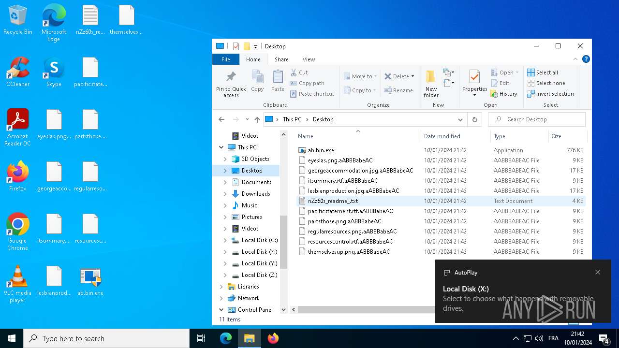The width and height of the screenshot is (619, 348).
Task: Go up one folder level arrow
Action: click(257, 119)
